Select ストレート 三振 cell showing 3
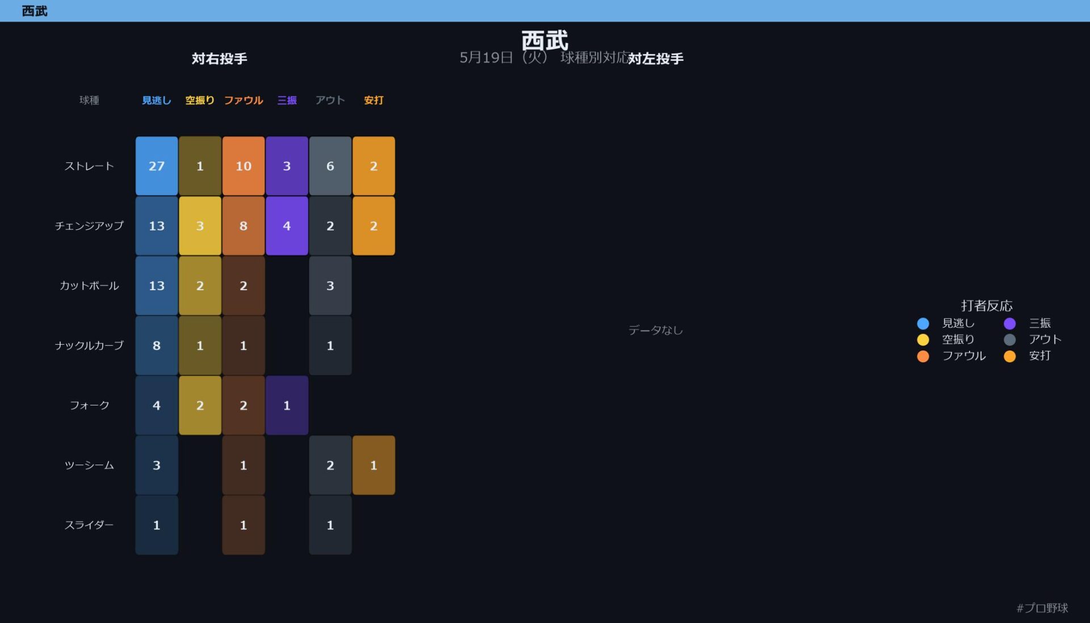Screen dimensions: 1090x623 coord(287,166)
